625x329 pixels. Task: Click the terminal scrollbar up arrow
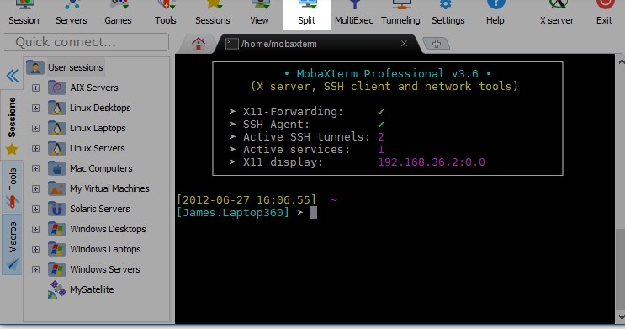621,61
